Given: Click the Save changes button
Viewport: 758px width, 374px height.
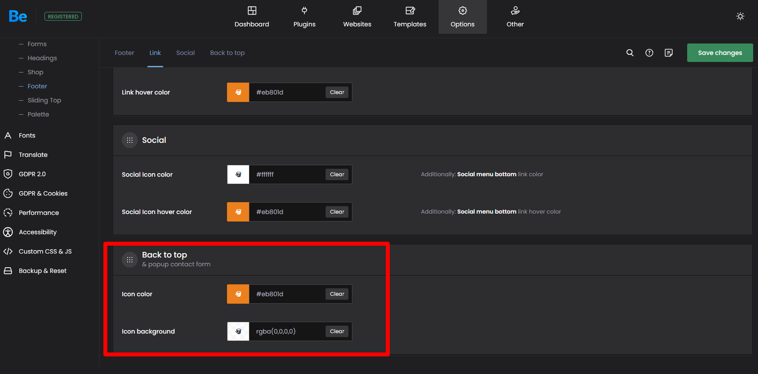Looking at the screenshot, I should 720,53.
